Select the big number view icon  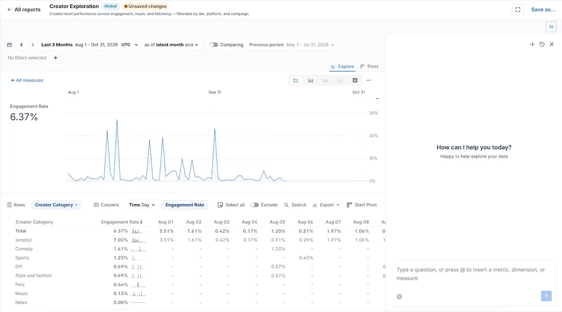coord(355,80)
